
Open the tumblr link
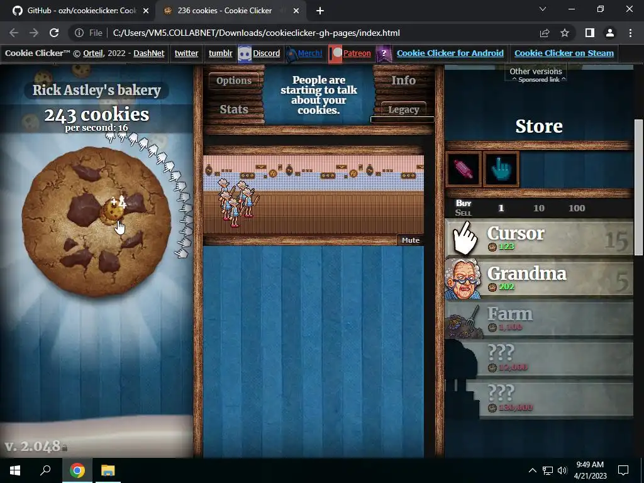pos(221,53)
